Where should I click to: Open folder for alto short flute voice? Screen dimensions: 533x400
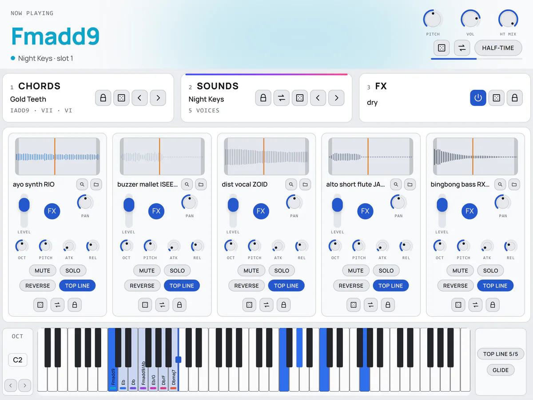tap(410, 184)
